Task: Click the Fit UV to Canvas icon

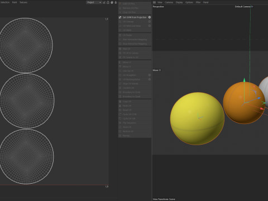Action: [x=120, y=53]
